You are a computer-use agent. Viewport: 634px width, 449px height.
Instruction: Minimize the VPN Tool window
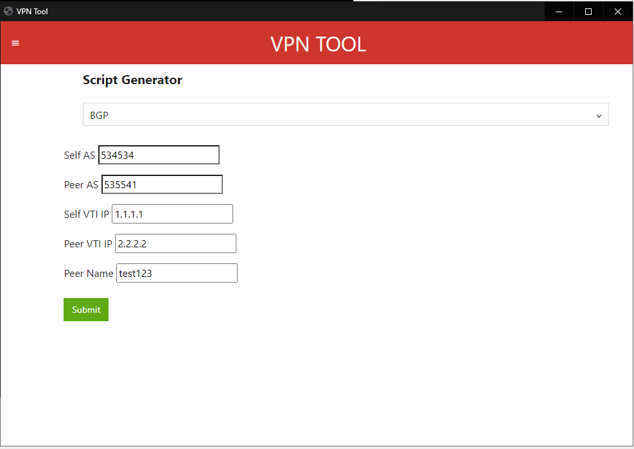click(x=558, y=11)
